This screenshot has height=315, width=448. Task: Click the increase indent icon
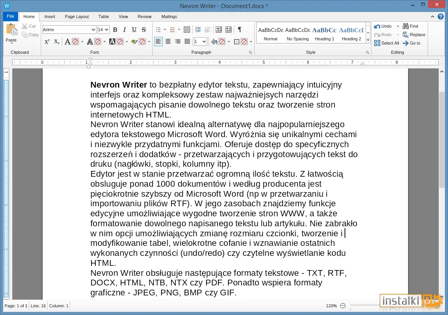tap(219, 30)
